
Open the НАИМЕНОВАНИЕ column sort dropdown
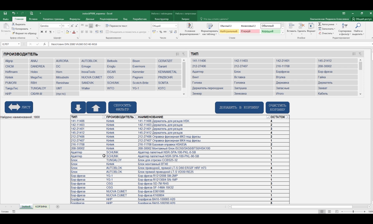[268, 117]
